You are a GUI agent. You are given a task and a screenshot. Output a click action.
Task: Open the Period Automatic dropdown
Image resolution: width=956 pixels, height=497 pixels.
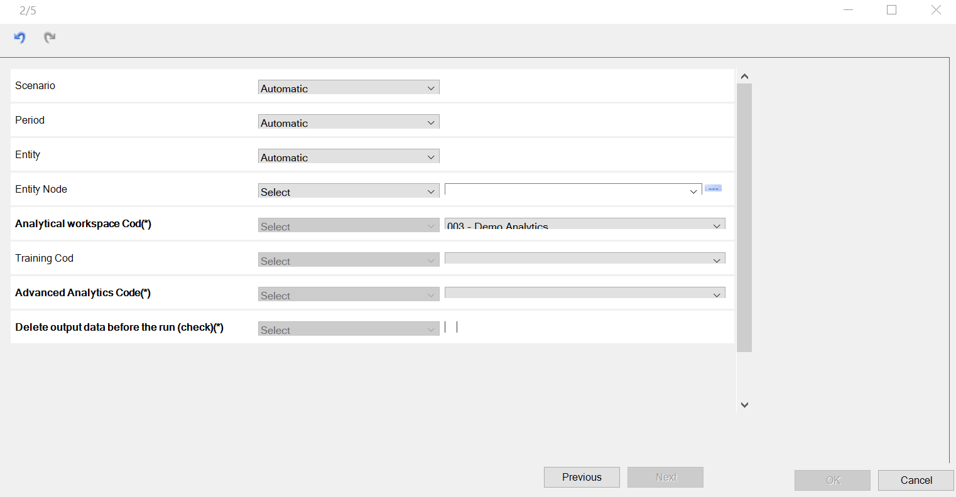point(349,122)
